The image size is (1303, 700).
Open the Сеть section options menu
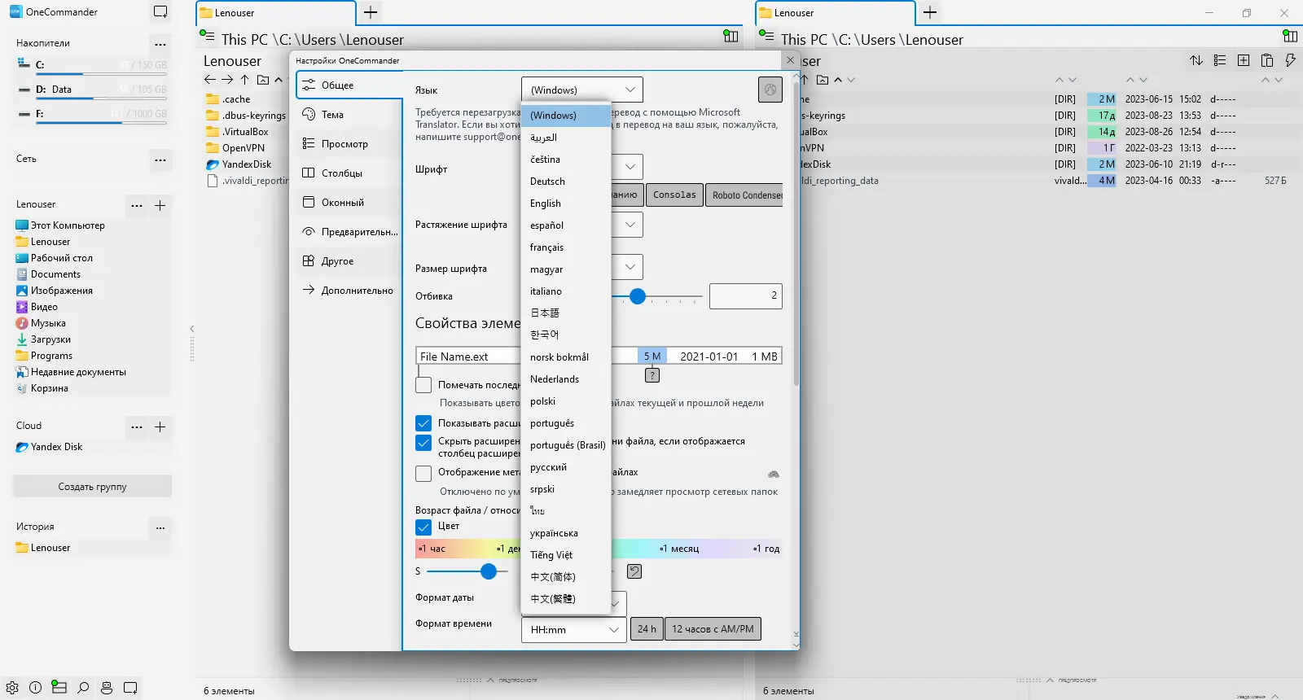pyautogui.click(x=160, y=160)
